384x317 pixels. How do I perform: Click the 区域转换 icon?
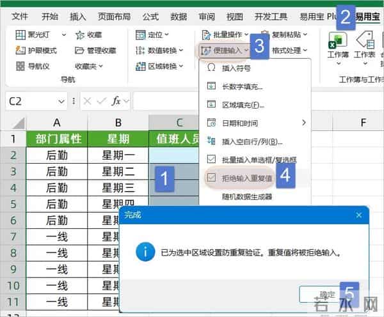tap(141, 66)
